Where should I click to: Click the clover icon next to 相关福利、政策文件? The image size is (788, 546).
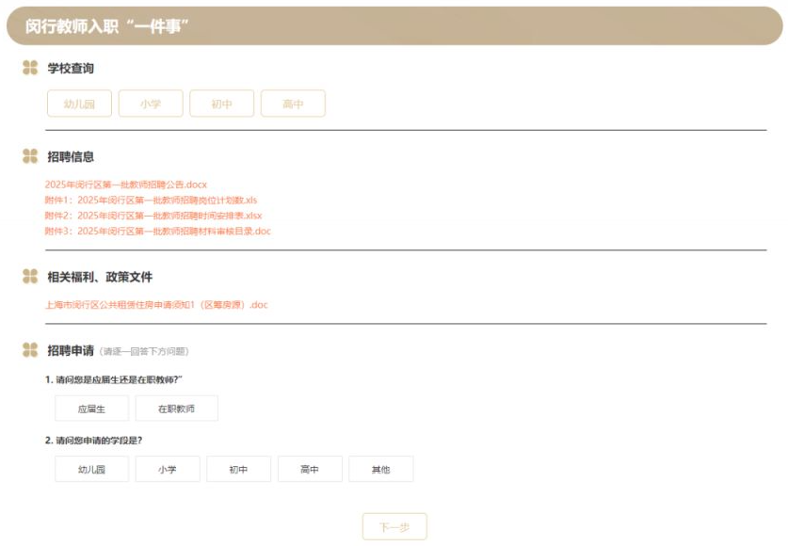30,277
